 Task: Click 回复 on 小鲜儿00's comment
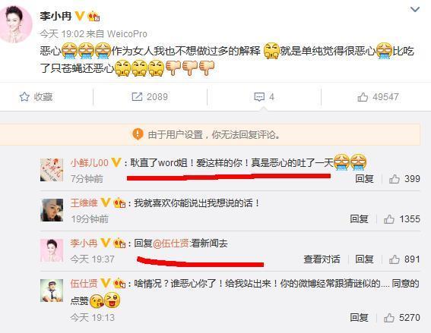(x=364, y=179)
